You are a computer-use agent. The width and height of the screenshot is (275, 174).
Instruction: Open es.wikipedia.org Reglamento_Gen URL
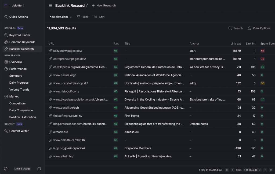[x=80, y=67]
